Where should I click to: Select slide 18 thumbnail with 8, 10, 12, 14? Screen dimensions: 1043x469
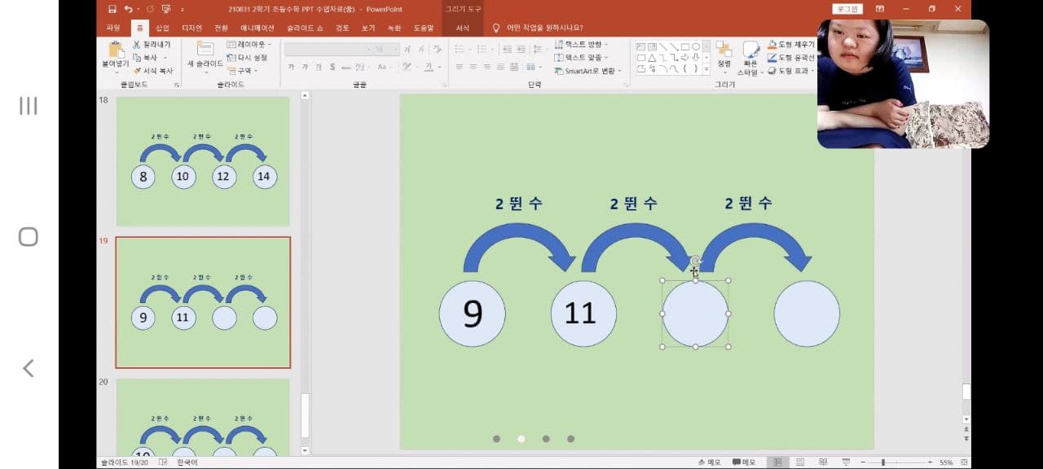point(203,161)
